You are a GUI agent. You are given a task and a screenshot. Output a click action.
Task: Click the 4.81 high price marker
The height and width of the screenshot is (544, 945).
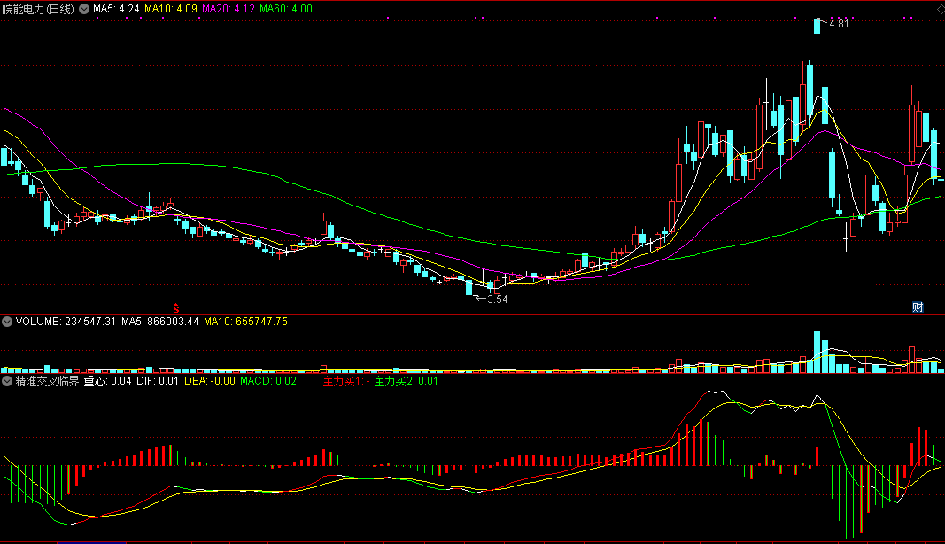[x=839, y=24]
